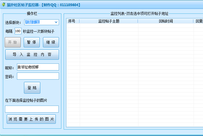Click the app icon in title bar
Viewport: 203px width, 136px height.
tap(4, 4)
